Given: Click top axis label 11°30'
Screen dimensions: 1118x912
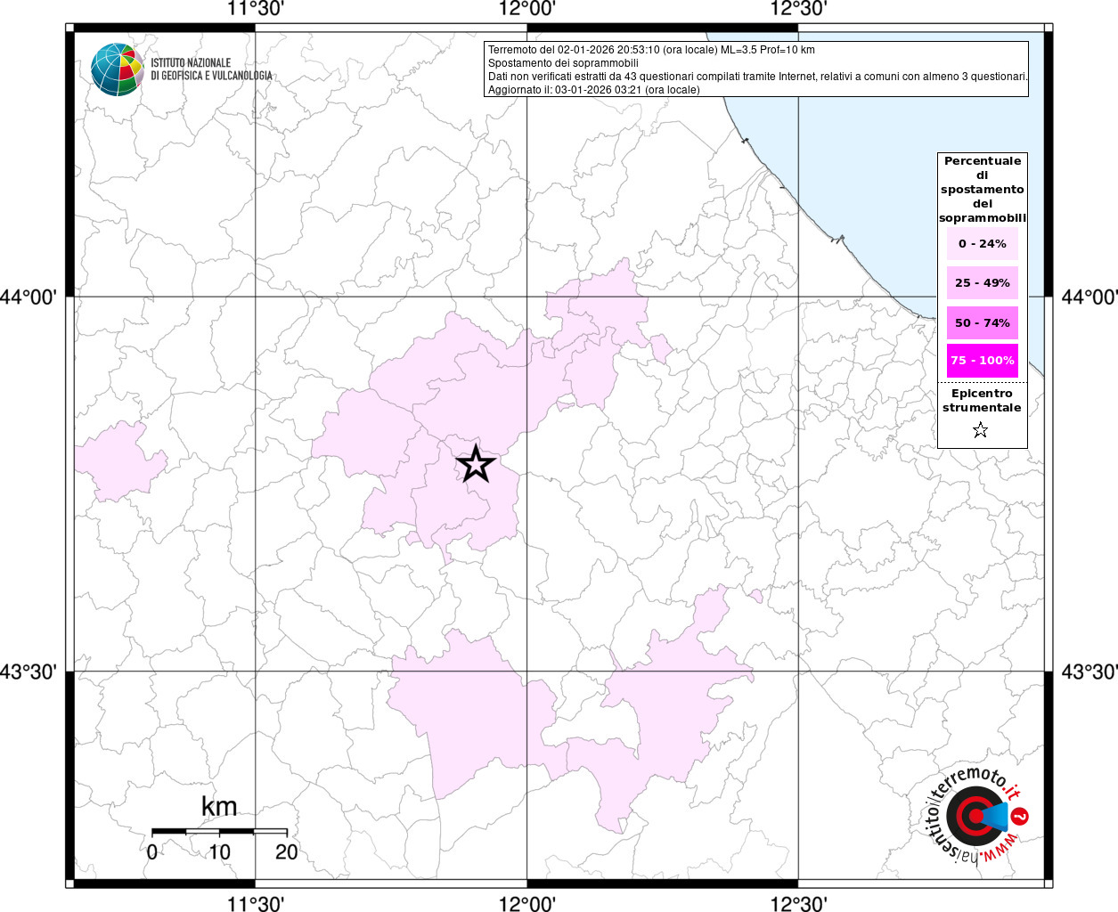Looking at the screenshot, I should pos(256,9).
